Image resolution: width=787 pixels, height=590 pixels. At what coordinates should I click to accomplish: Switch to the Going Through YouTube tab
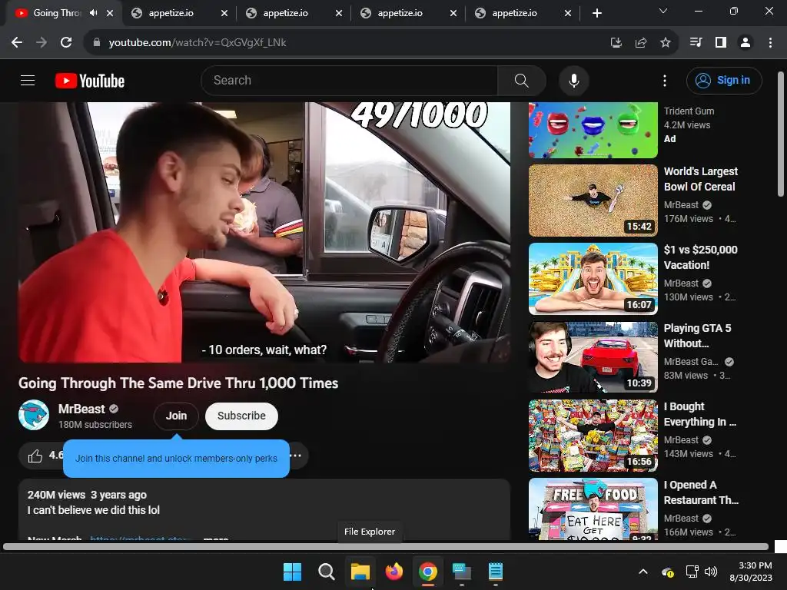pyautogui.click(x=56, y=13)
